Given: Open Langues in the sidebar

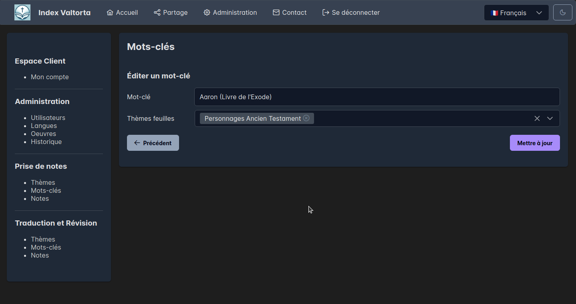Looking at the screenshot, I should (44, 126).
